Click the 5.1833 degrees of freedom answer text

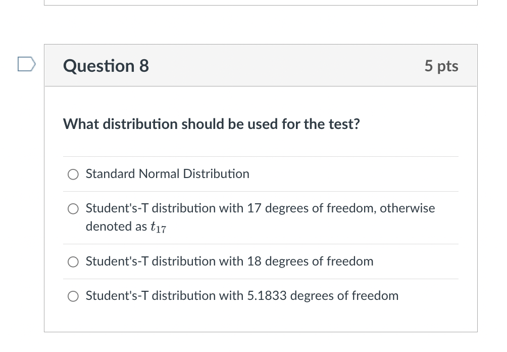pos(242,296)
